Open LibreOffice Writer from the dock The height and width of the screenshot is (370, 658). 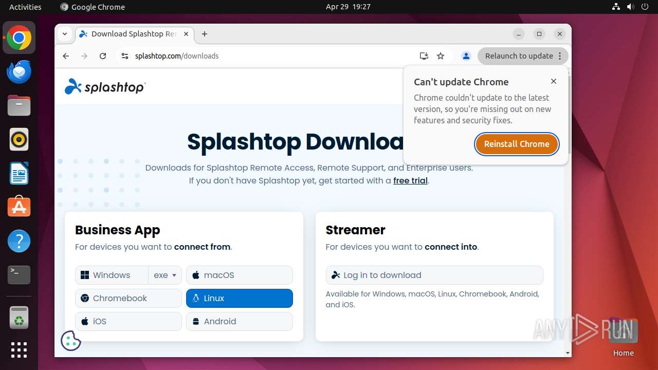[x=19, y=173]
